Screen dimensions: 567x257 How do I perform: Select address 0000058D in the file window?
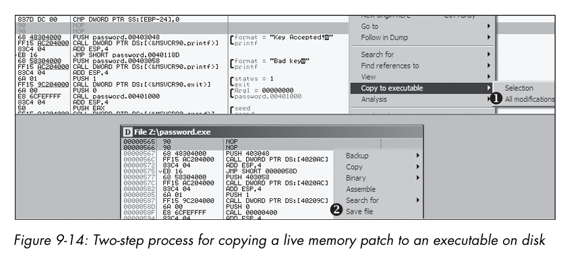[139, 206]
